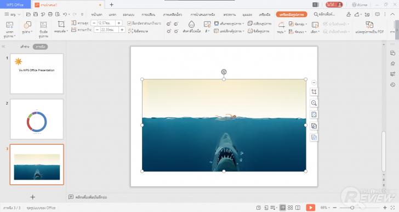Viewport: 399px width, 212px height.
Task: Switch to Reading view book icon
Action: point(298,208)
